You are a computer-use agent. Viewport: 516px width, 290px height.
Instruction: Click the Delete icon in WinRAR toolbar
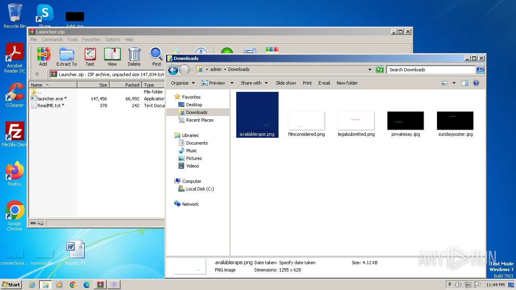(x=134, y=56)
